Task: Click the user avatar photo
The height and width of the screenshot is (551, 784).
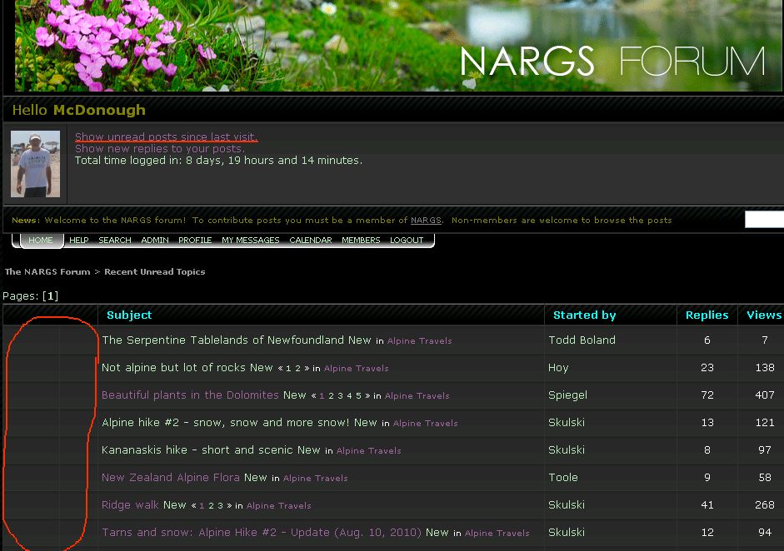Action: pyautogui.click(x=35, y=164)
